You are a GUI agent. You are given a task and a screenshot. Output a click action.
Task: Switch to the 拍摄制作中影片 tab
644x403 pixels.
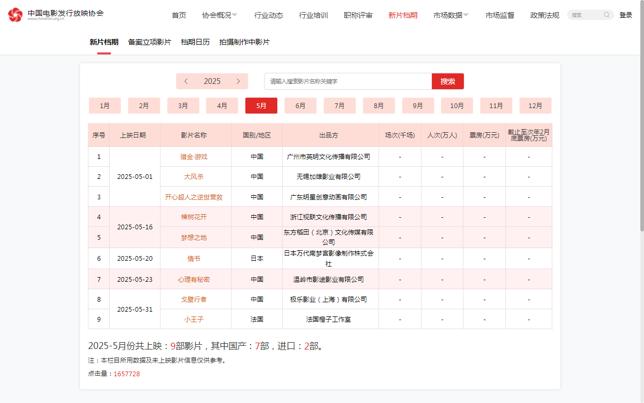click(x=244, y=42)
